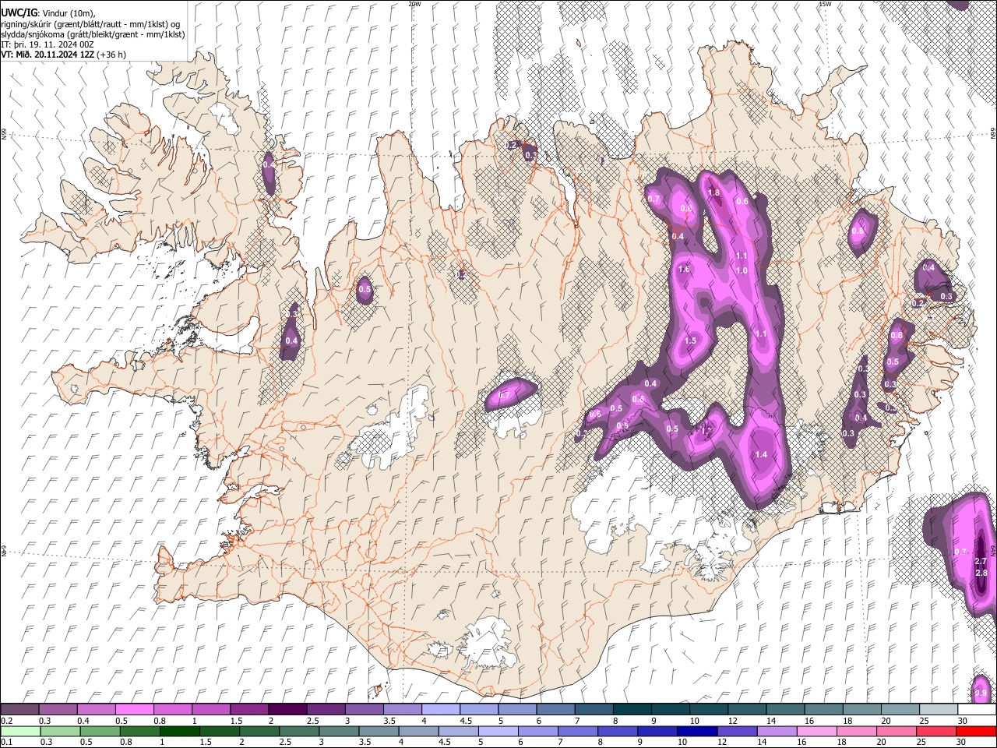The height and width of the screenshot is (748, 997).
Task: Select the pure red 30+ rain swatch
Action: coord(977,731)
